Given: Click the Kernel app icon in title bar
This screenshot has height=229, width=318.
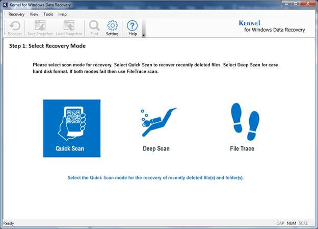Looking at the screenshot, I should click(5, 5).
